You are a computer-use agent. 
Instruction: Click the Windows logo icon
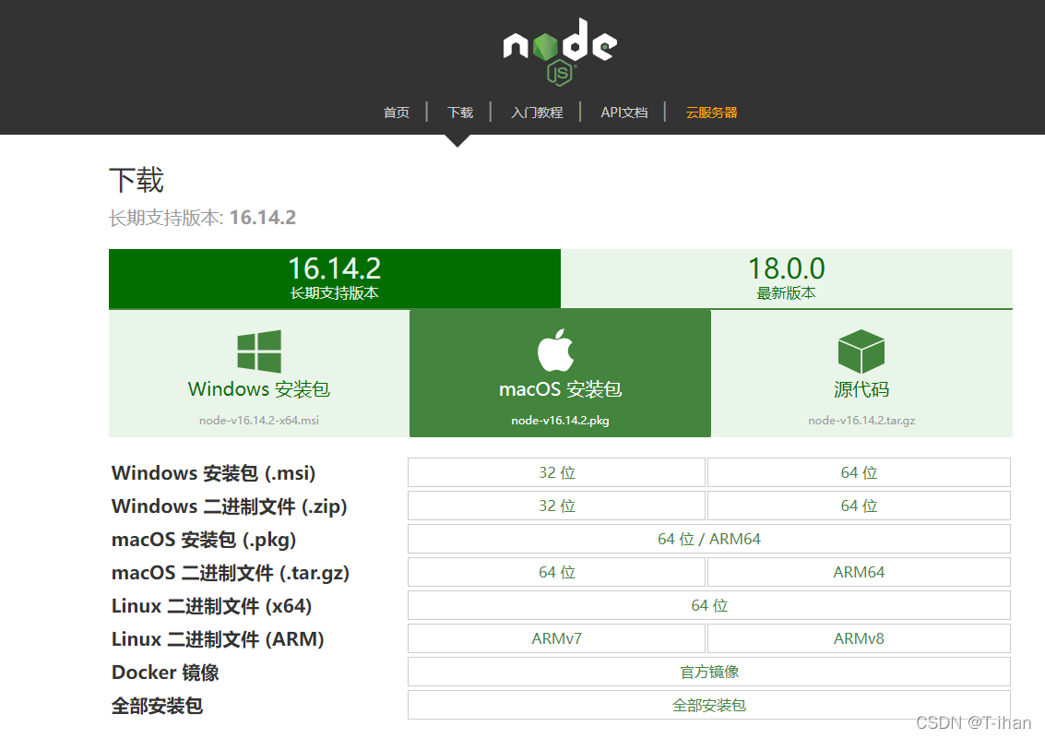[259, 351]
